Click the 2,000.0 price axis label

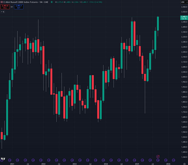pyautogui.click(x=184, y=77)
